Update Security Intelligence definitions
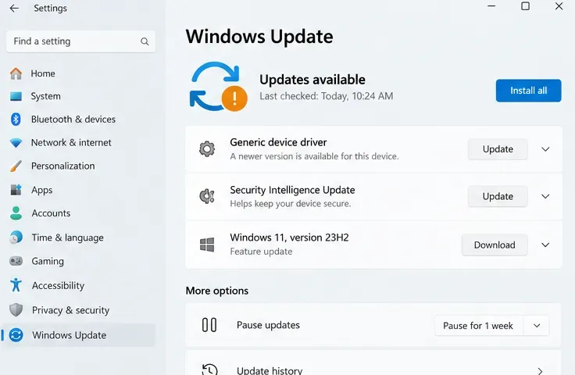Image resolution: width=575 pixels, height=375 pixels. click(x=498, y=196)
